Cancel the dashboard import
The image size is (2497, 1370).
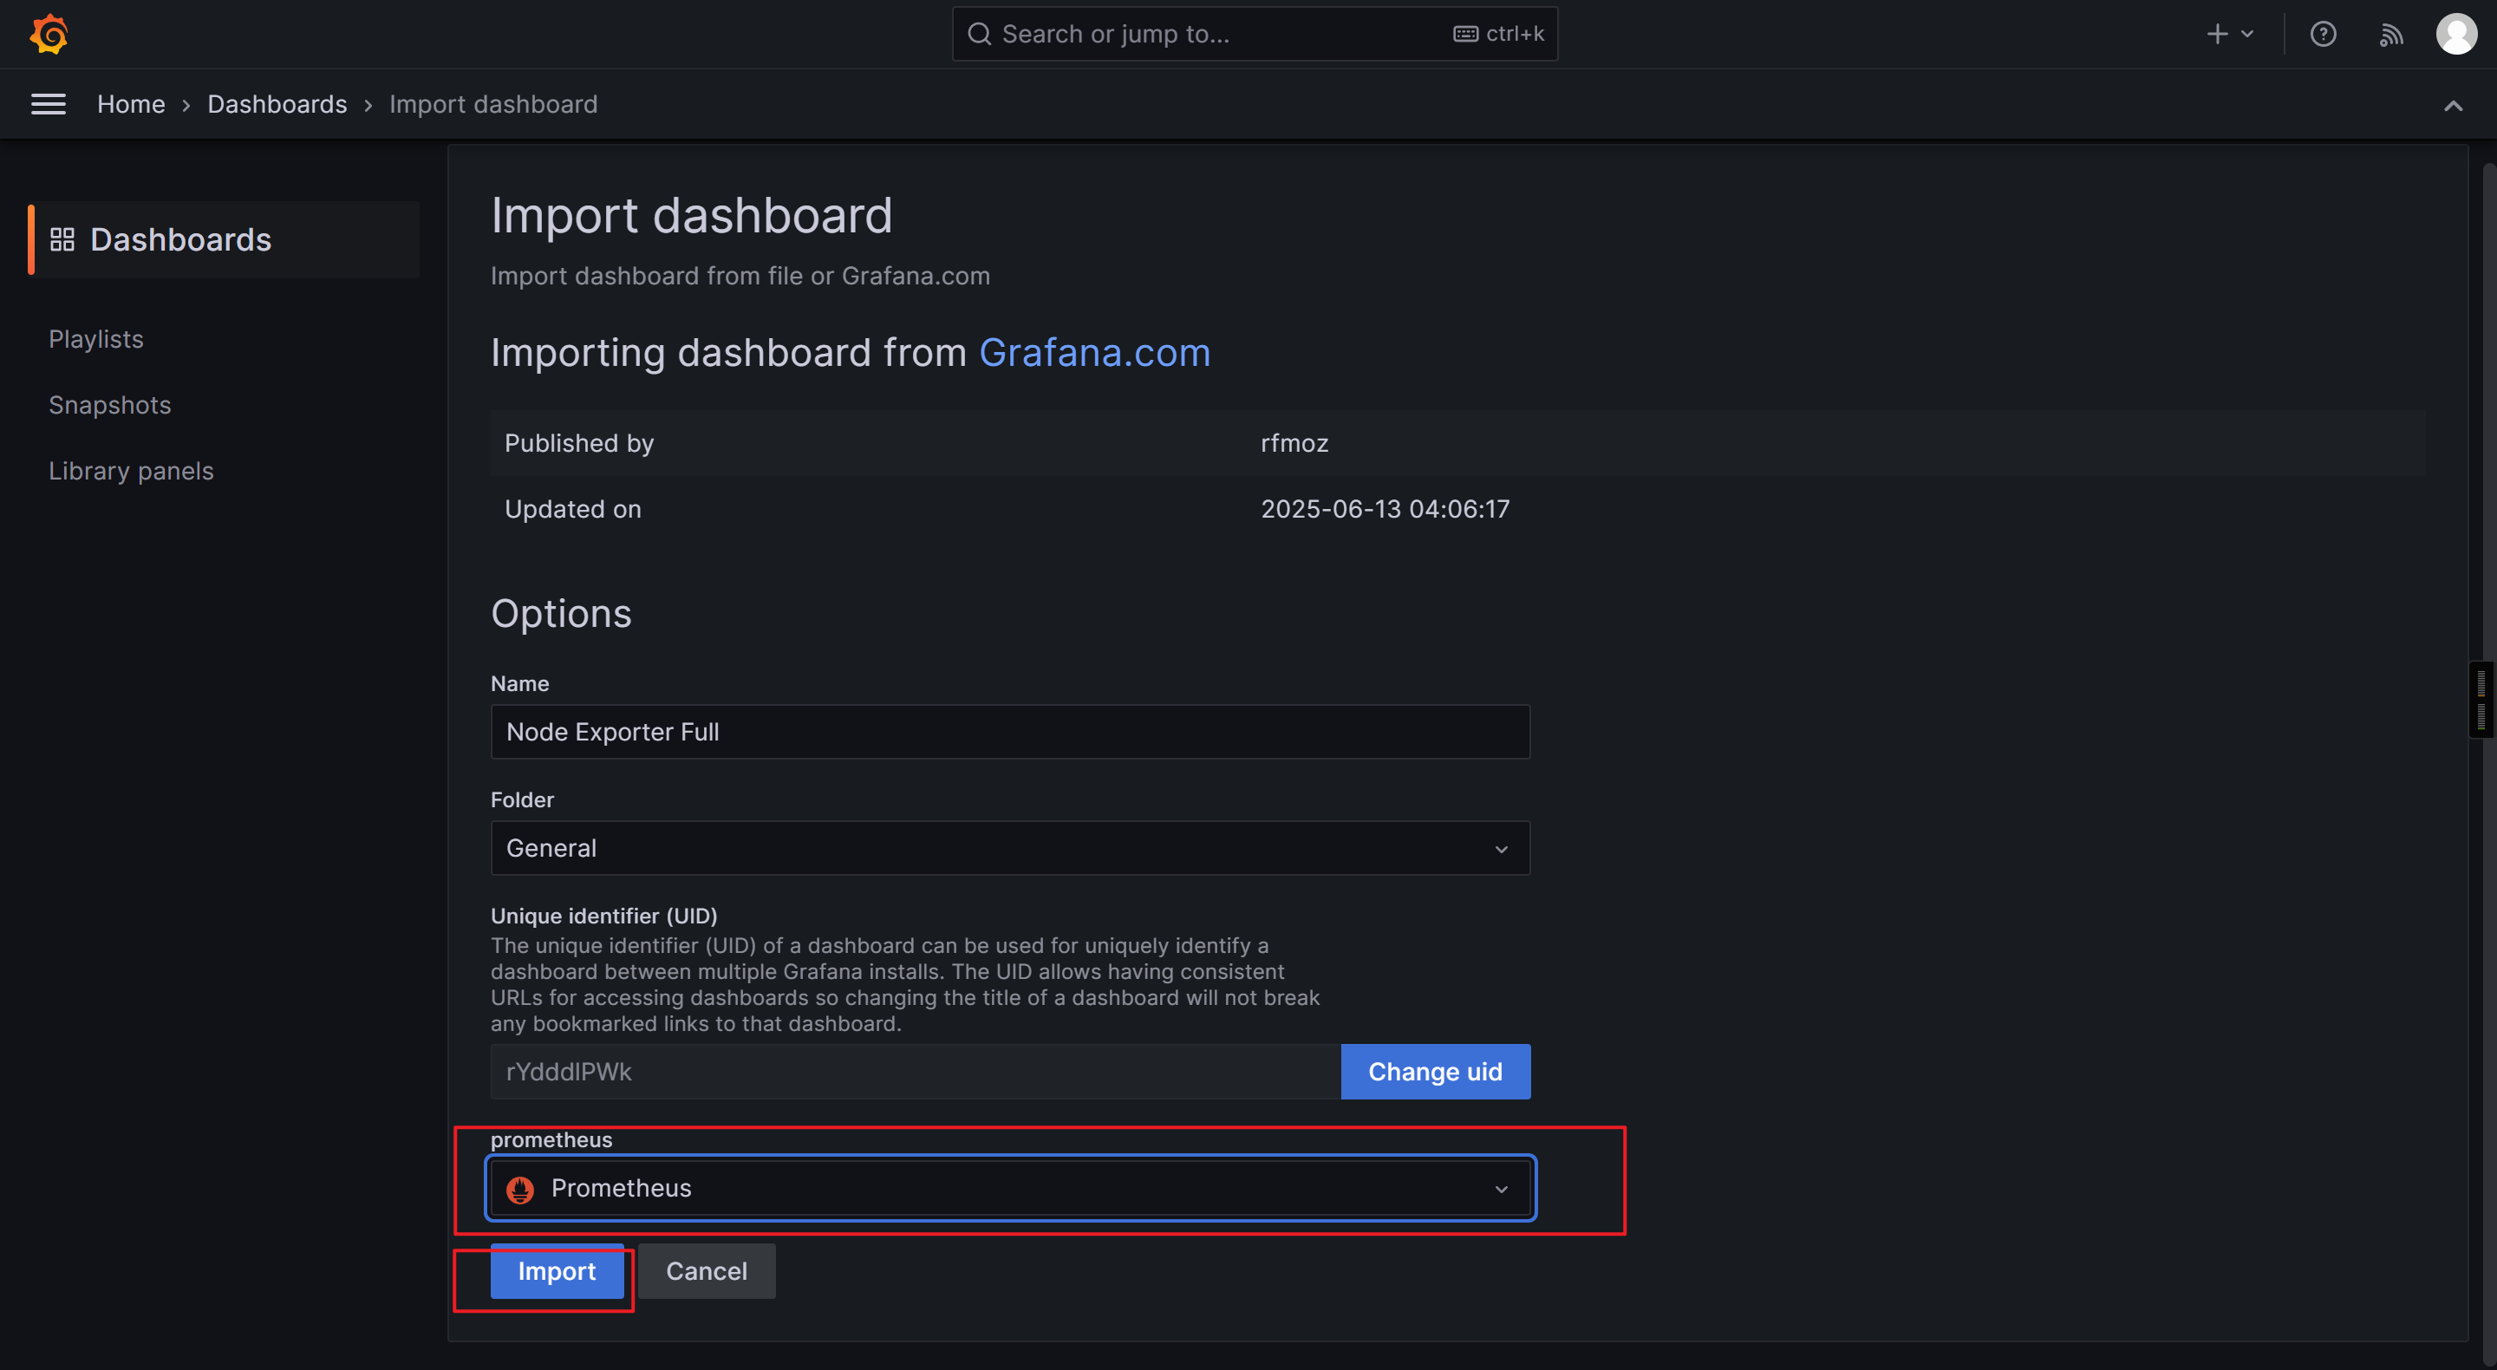tap(706, 1271)
